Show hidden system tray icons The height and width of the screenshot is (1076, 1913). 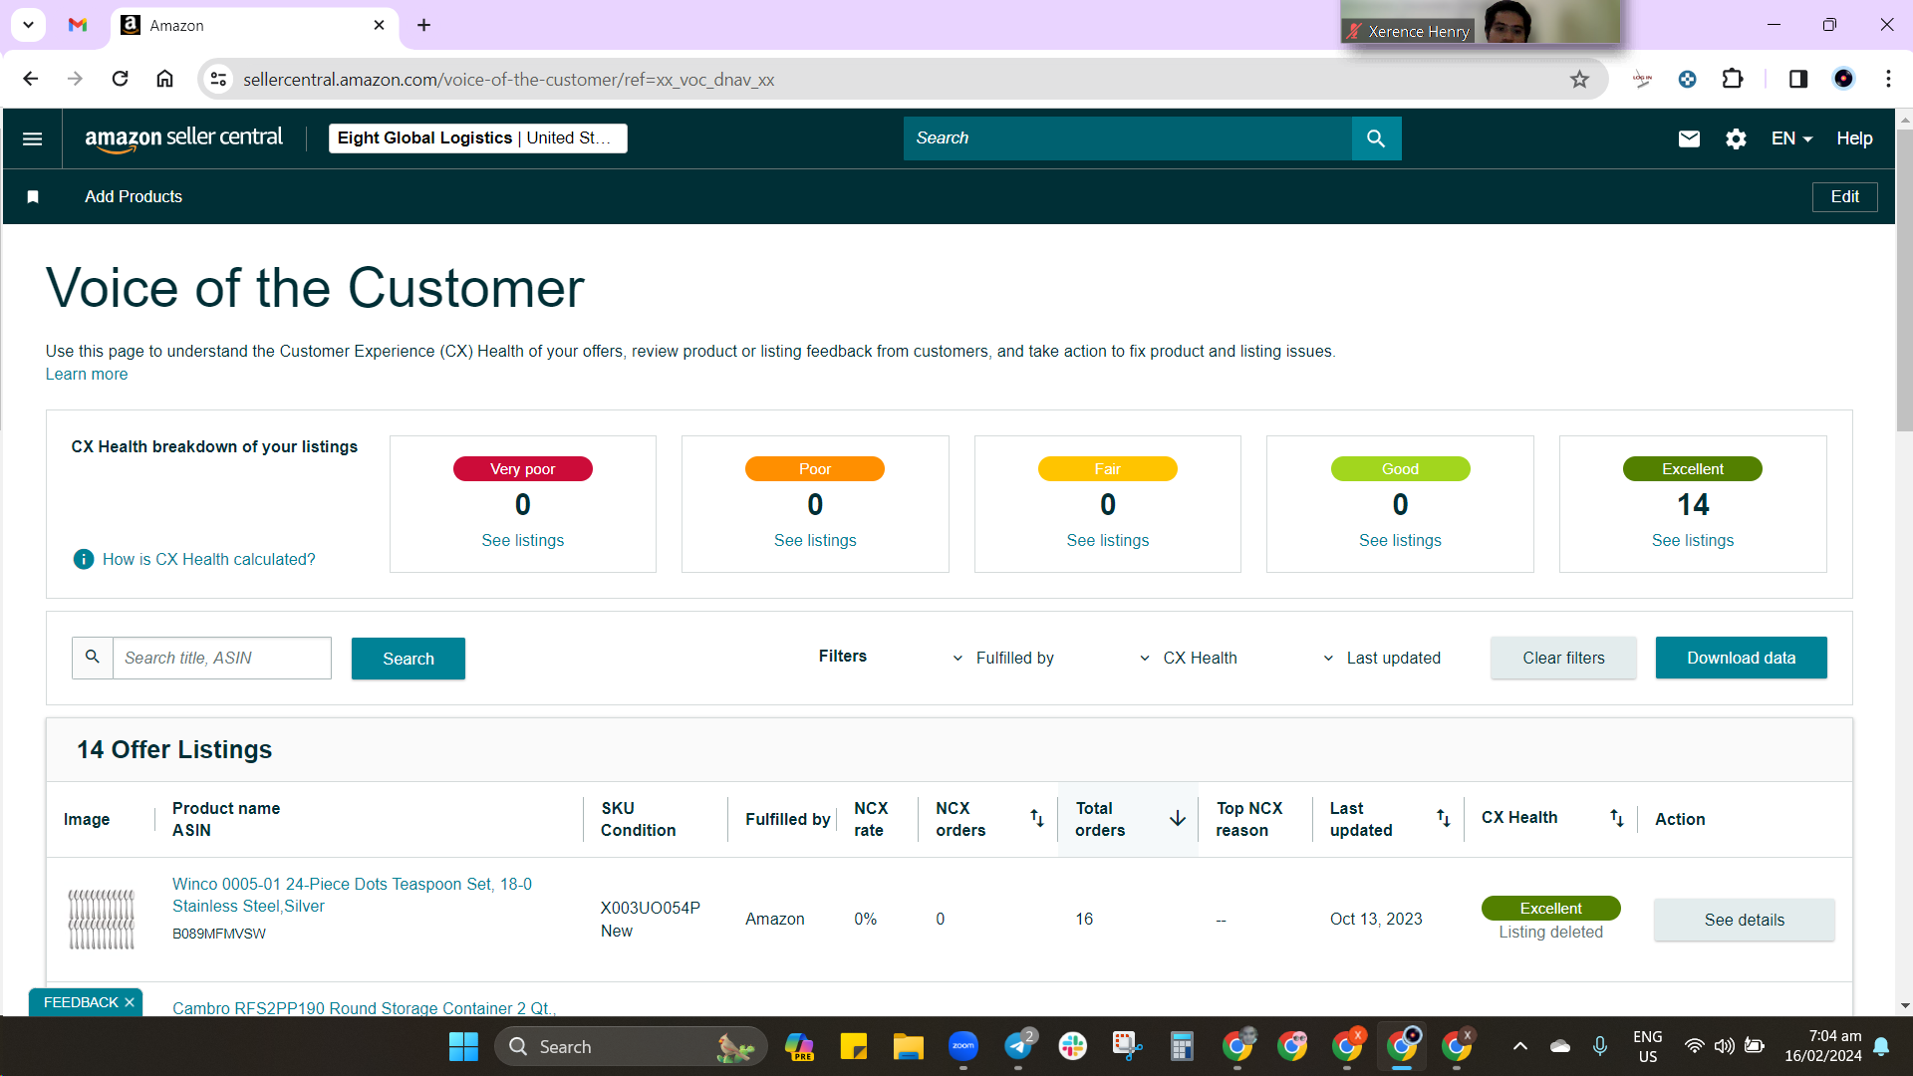pyautogui.click(x=1519, y=1046)
